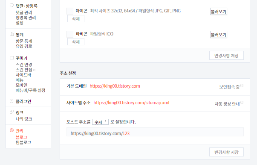Screen dimensions: 257x165
Task: Click the 플러그인 plug icon
Action: click(12, 101)
